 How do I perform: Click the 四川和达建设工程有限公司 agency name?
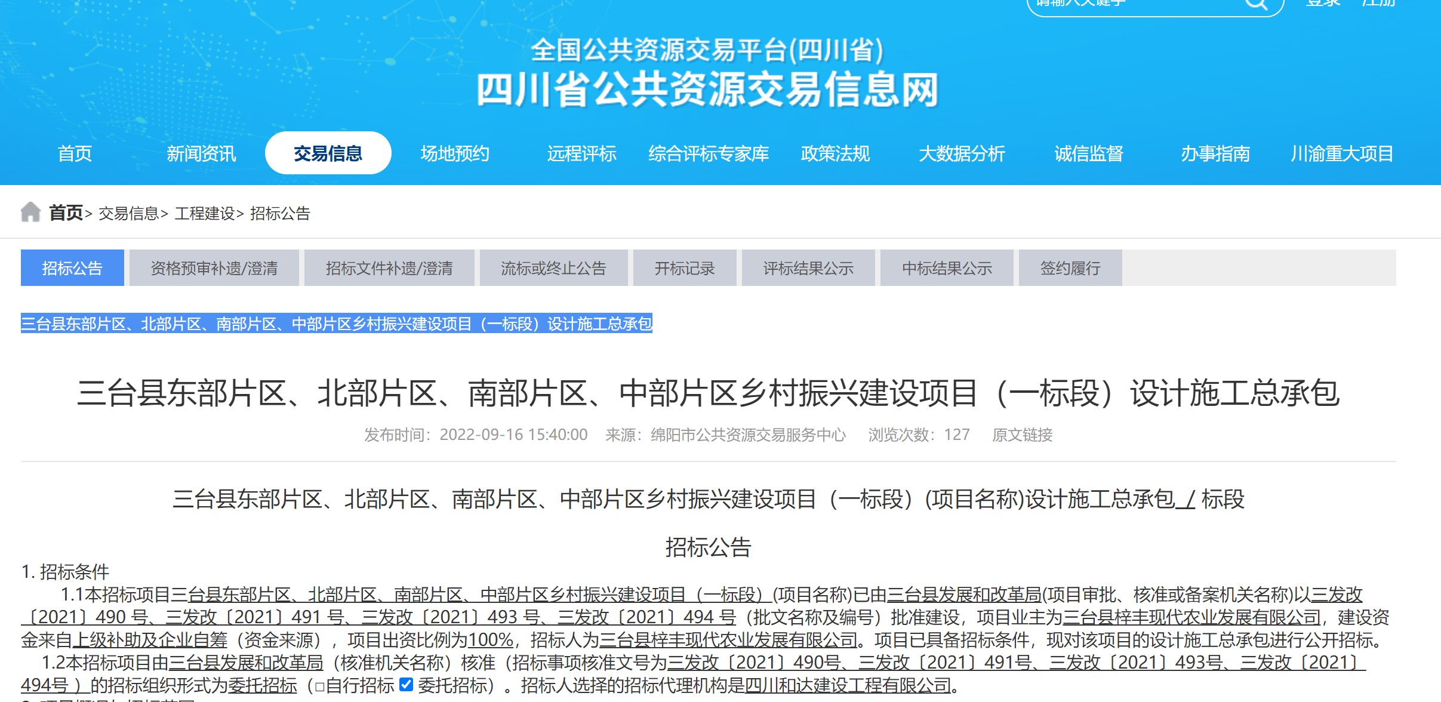(x=848, y=685)
